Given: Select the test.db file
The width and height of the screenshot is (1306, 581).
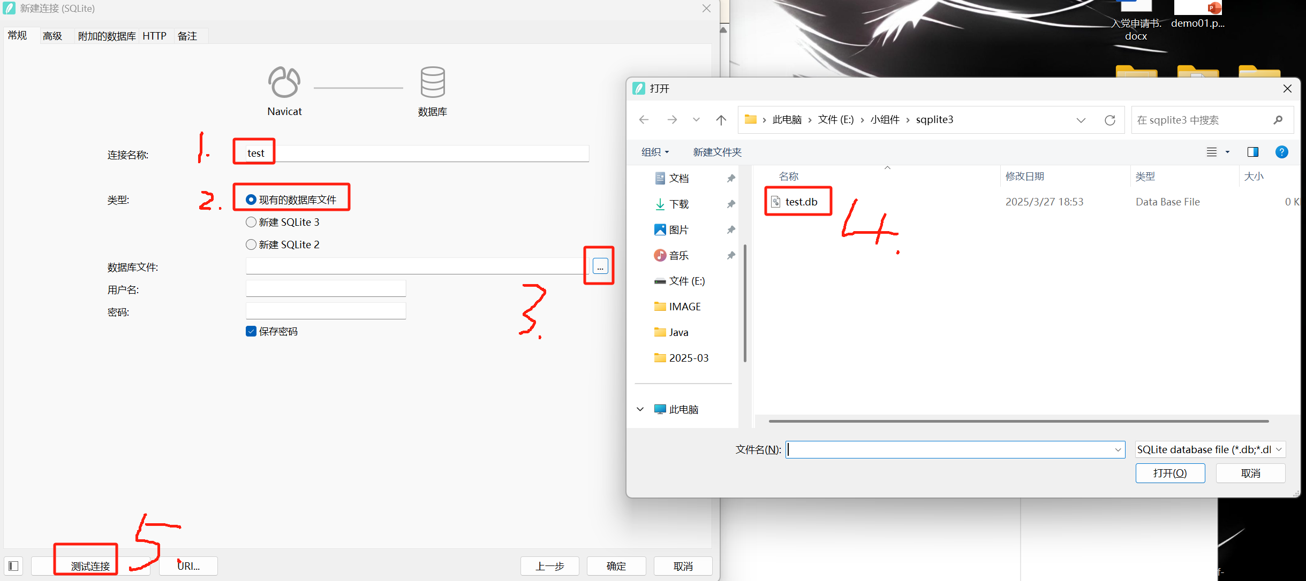Looking at the screenshot, I should [801, 202].
